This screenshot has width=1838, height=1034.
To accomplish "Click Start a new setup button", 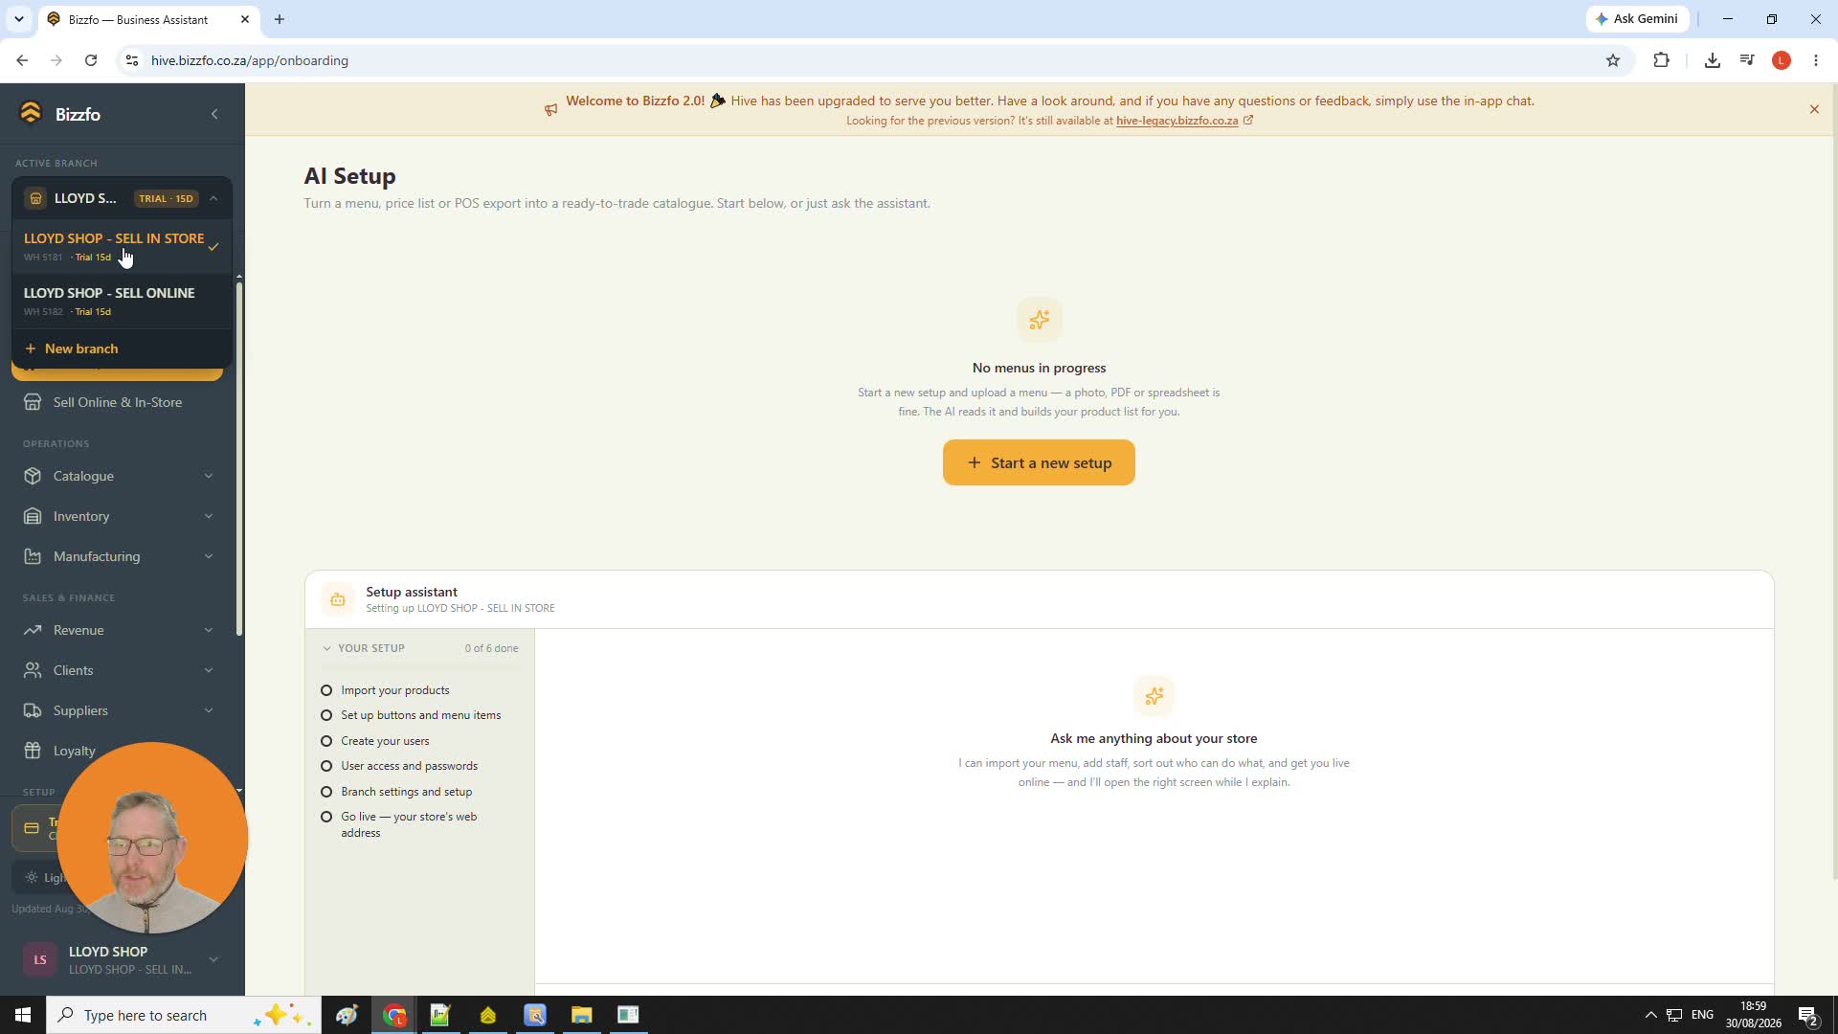I will pyautogui.click(x=1039, y=462).
